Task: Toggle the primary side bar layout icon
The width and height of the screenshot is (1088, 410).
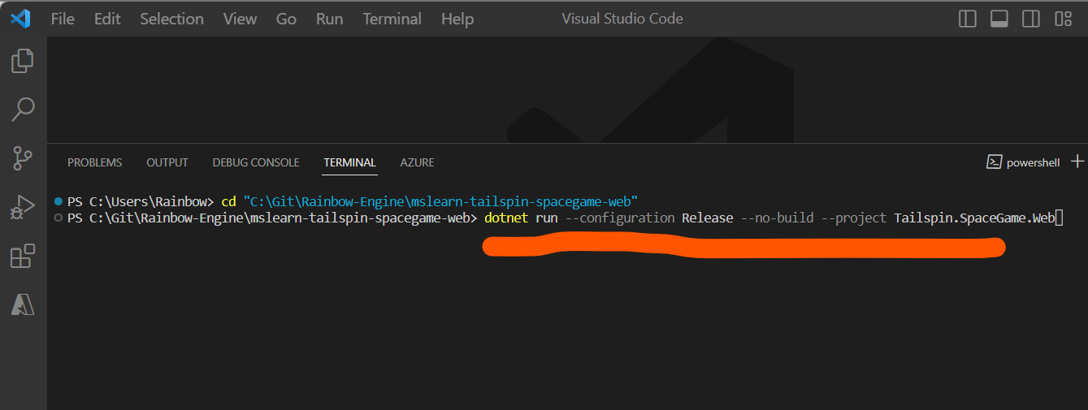Action: [967, 19]
